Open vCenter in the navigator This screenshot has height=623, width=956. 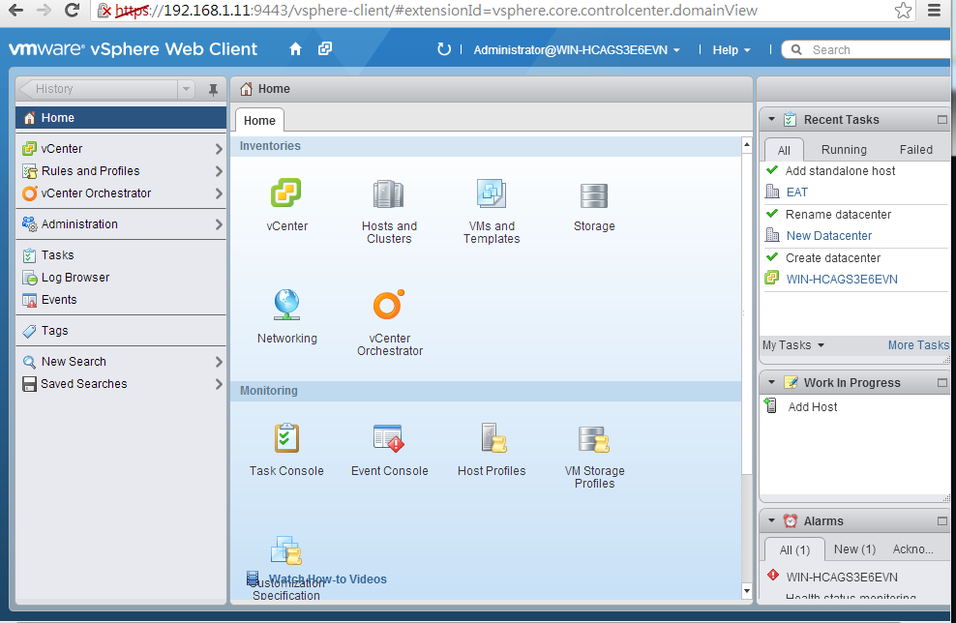[x=121, y=149]
